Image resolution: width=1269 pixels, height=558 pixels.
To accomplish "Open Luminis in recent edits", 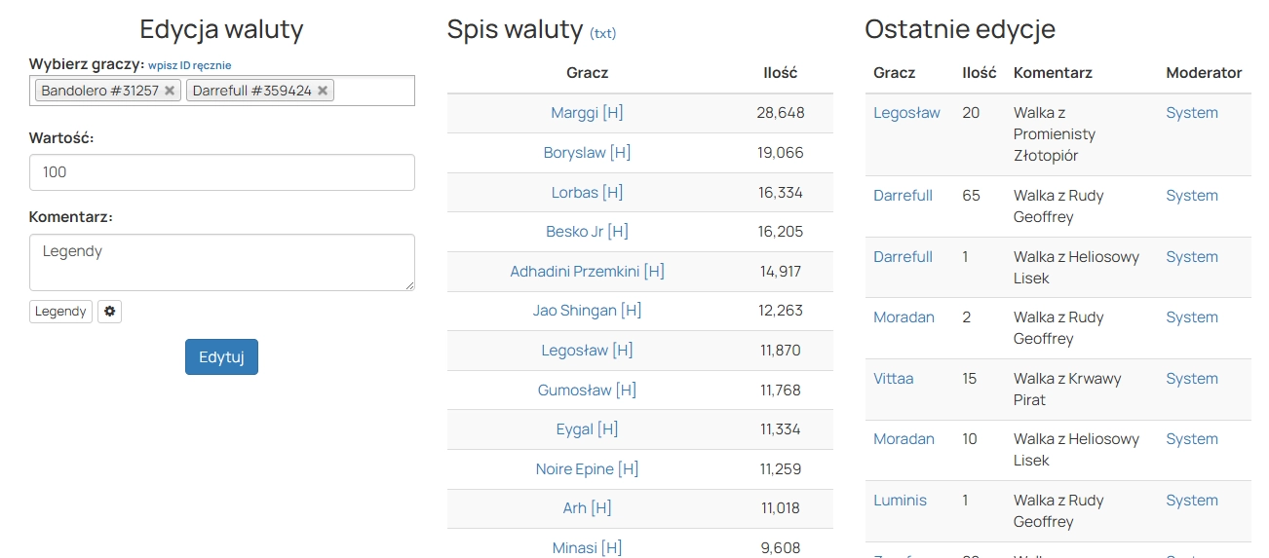I will tap(900, 501).
